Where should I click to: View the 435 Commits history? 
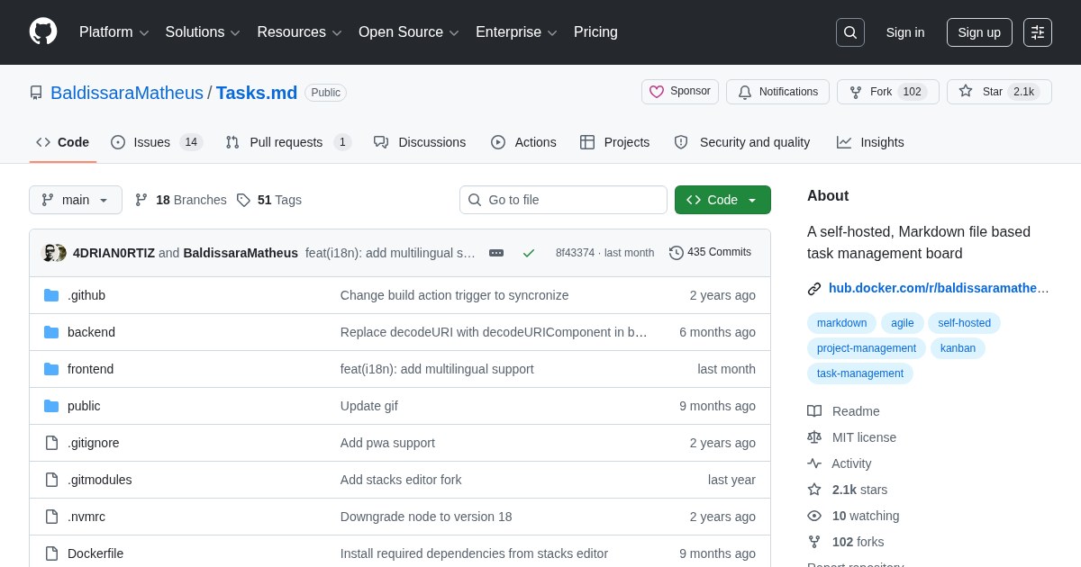pyautogui.click(x=710, y=252)
